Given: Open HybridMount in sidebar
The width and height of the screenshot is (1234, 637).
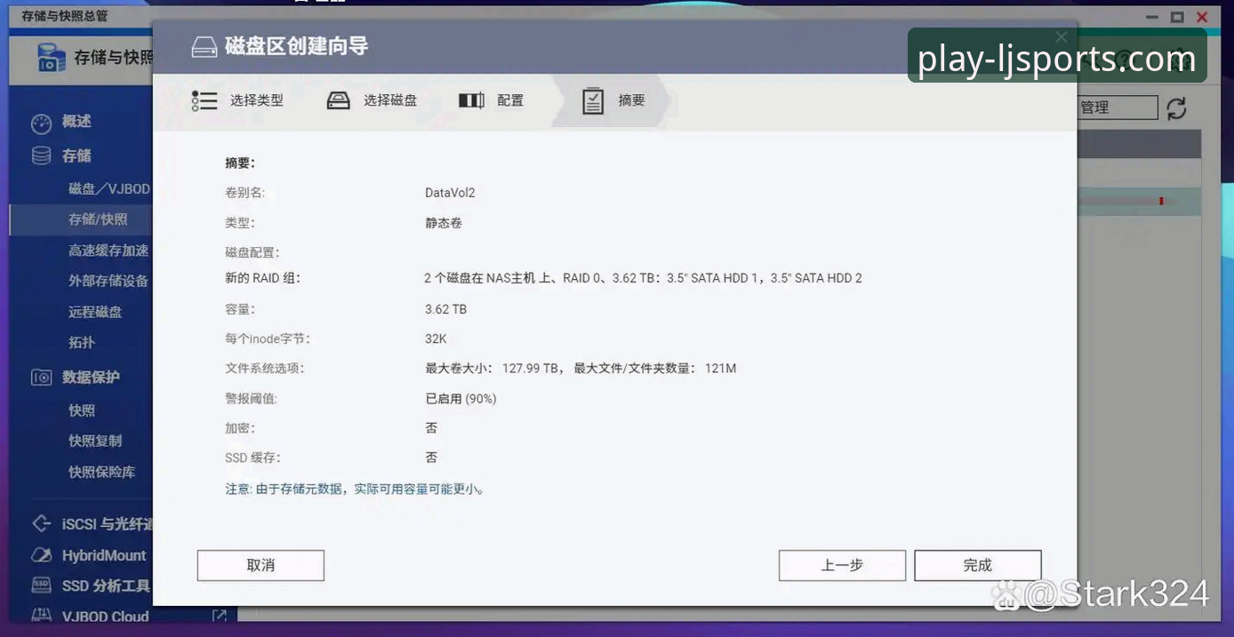Looking at the screenshot, I should pyautogui.click(x=104, y=555).
